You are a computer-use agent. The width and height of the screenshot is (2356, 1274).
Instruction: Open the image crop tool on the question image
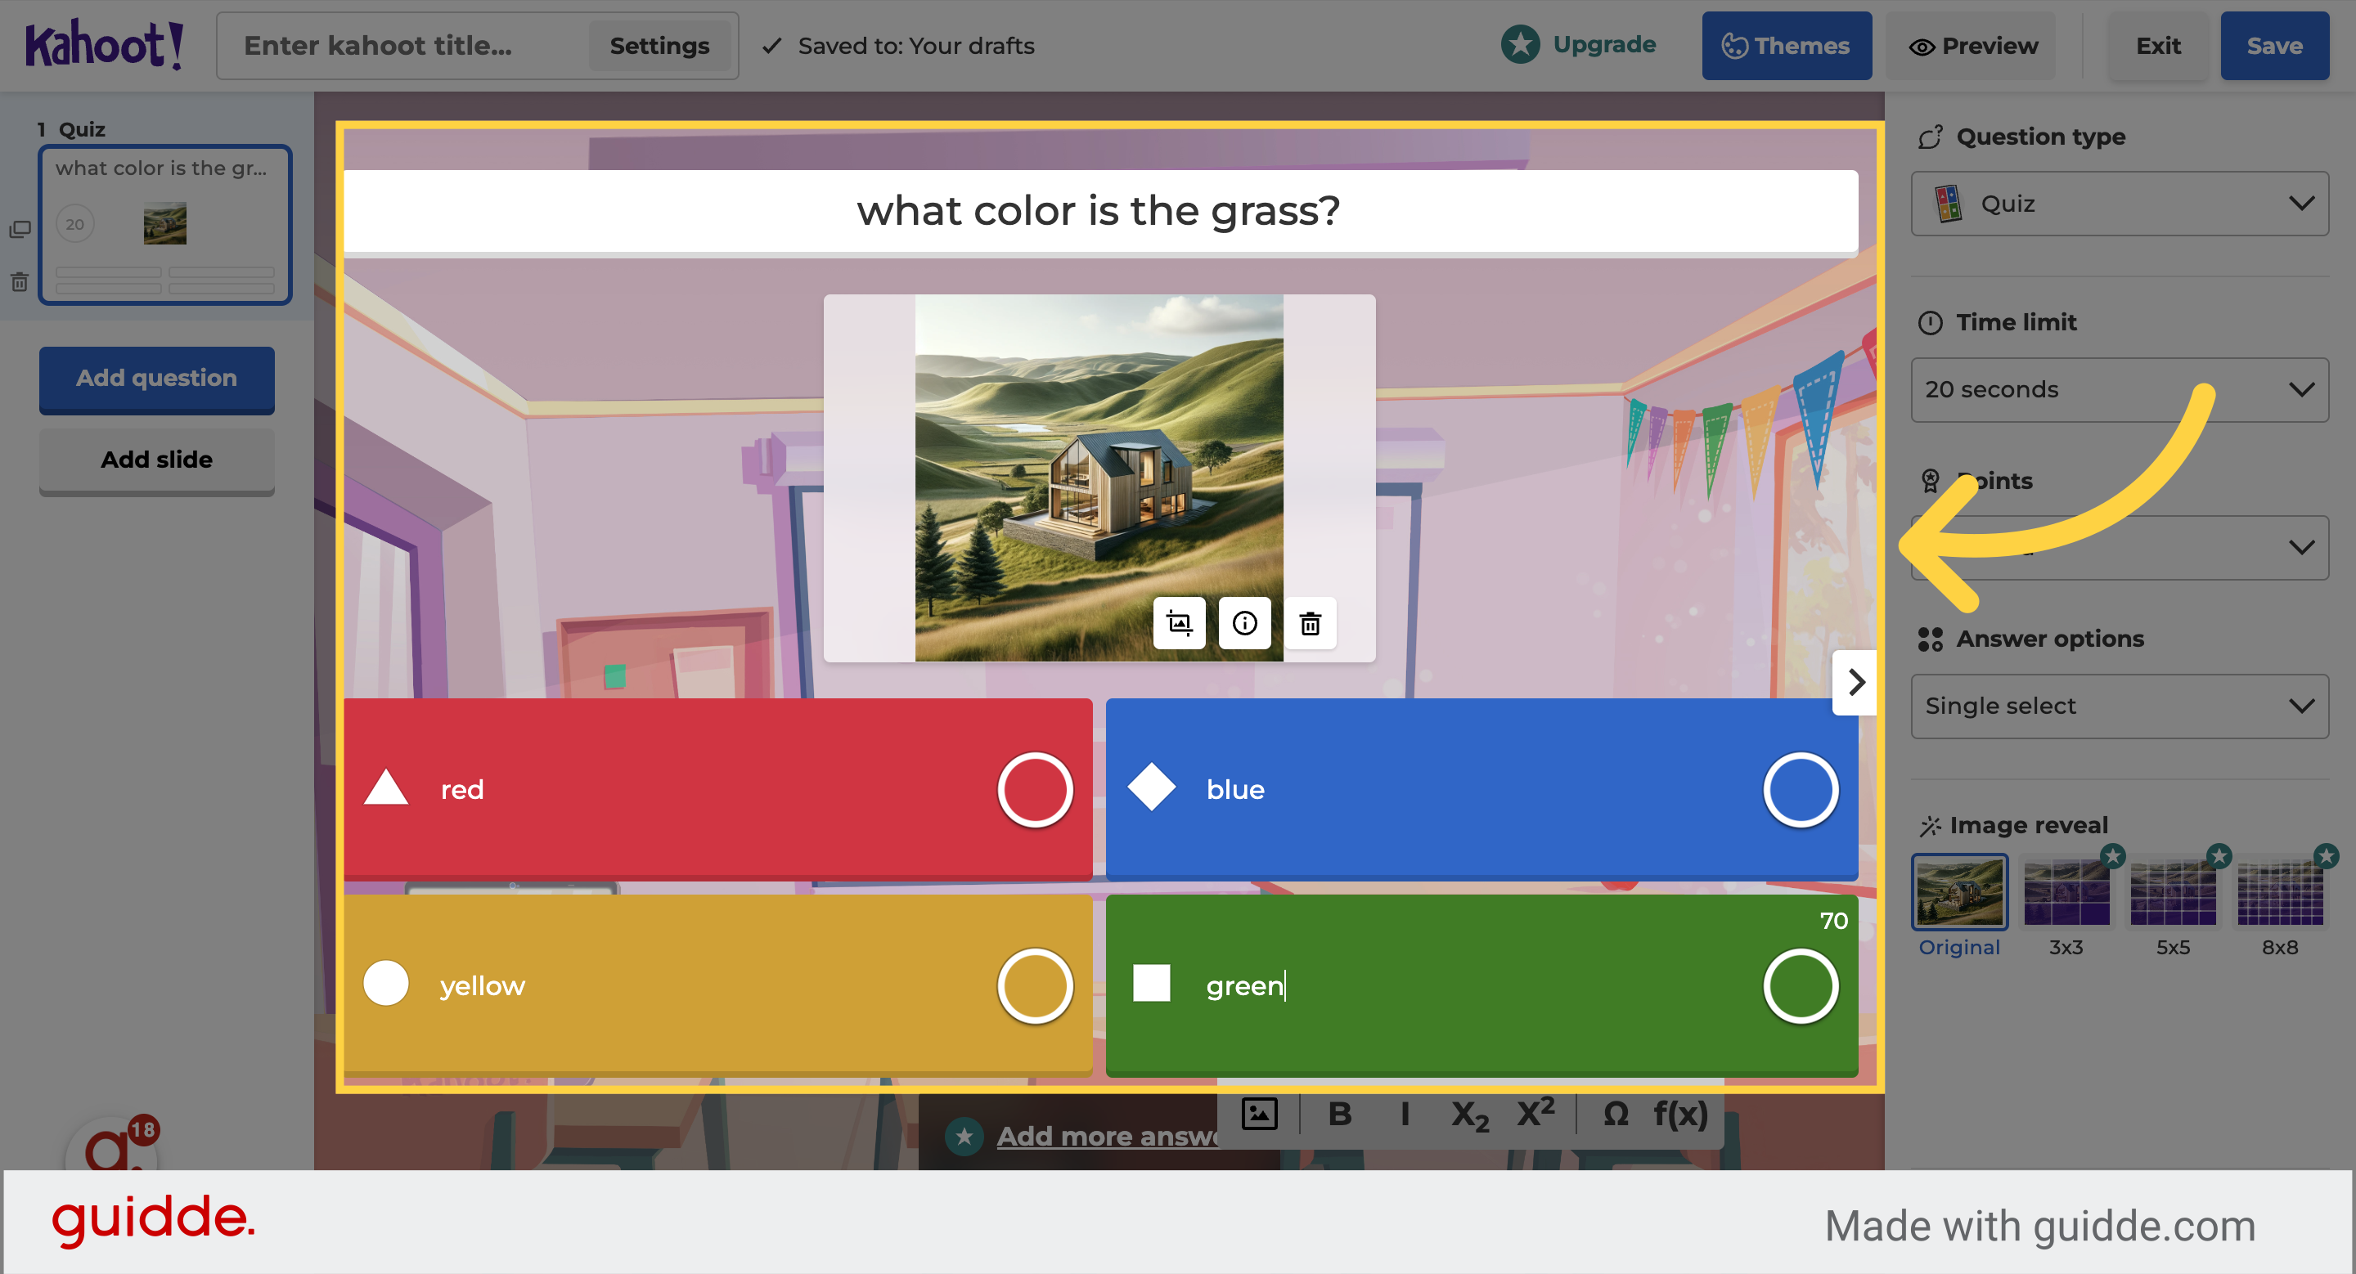click(1180, 623)
